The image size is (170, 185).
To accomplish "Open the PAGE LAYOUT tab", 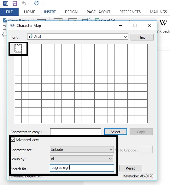I will (x=98, y=12).
